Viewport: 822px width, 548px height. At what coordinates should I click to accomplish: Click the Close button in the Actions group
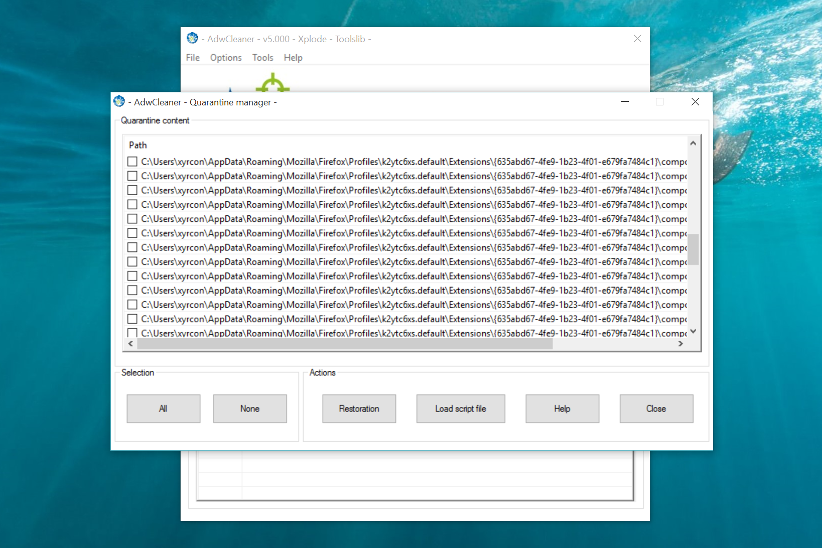tap(656, 408)
